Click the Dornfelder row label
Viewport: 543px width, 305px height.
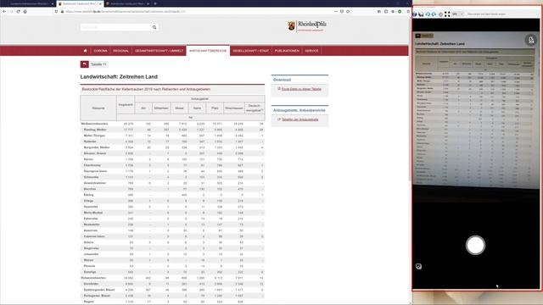pyautogui.click(x=92, y=284)
